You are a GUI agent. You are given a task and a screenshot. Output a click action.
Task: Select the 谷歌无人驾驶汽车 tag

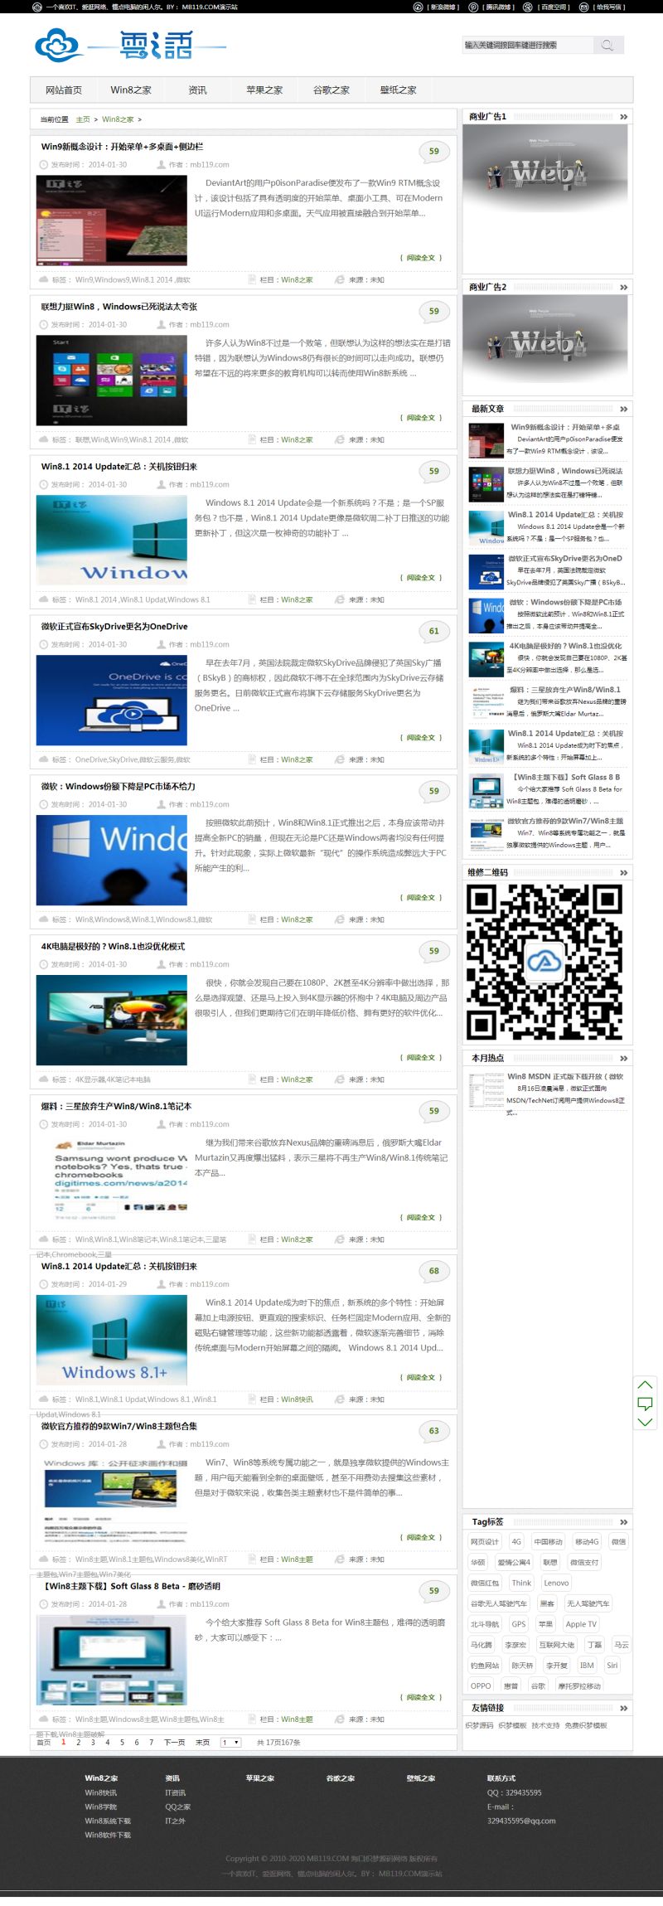(499, 1603)
